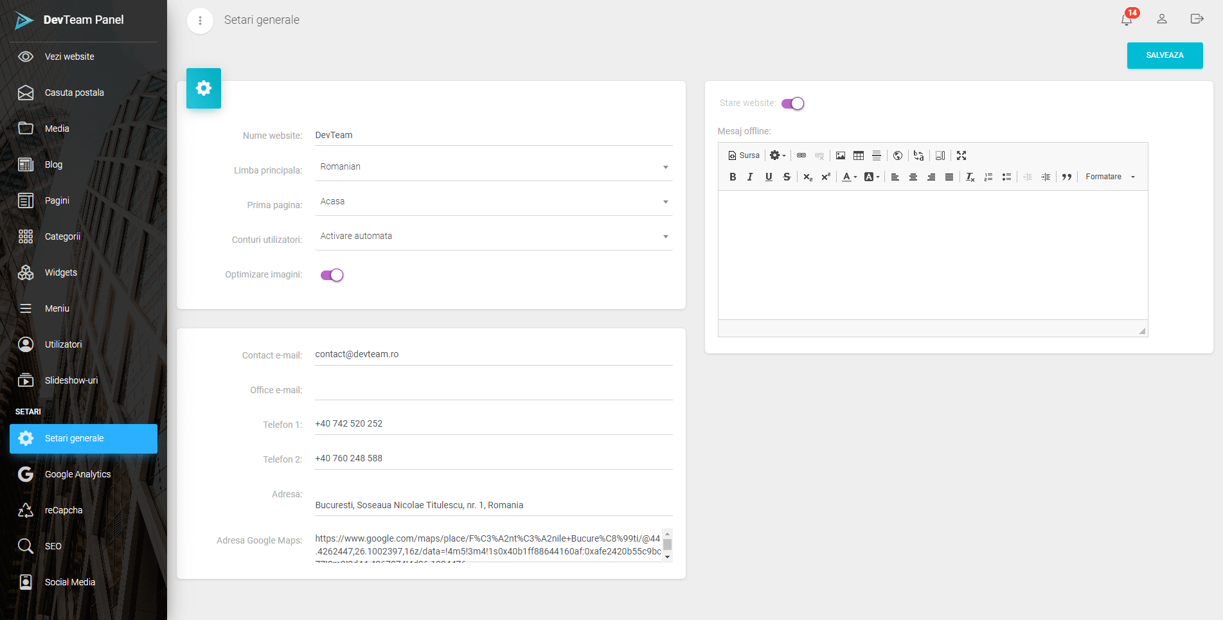
Task: Open the Formatare style dropdown
Action: [x=1110, y=177]
